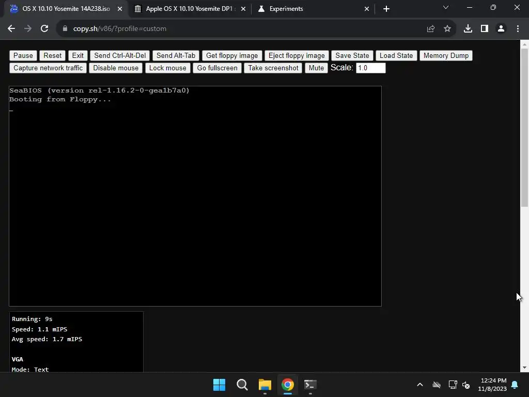The height and width of the screenshot is (397, 529).
Task: Click inside the emulator screen
Action: coord(195,196)
